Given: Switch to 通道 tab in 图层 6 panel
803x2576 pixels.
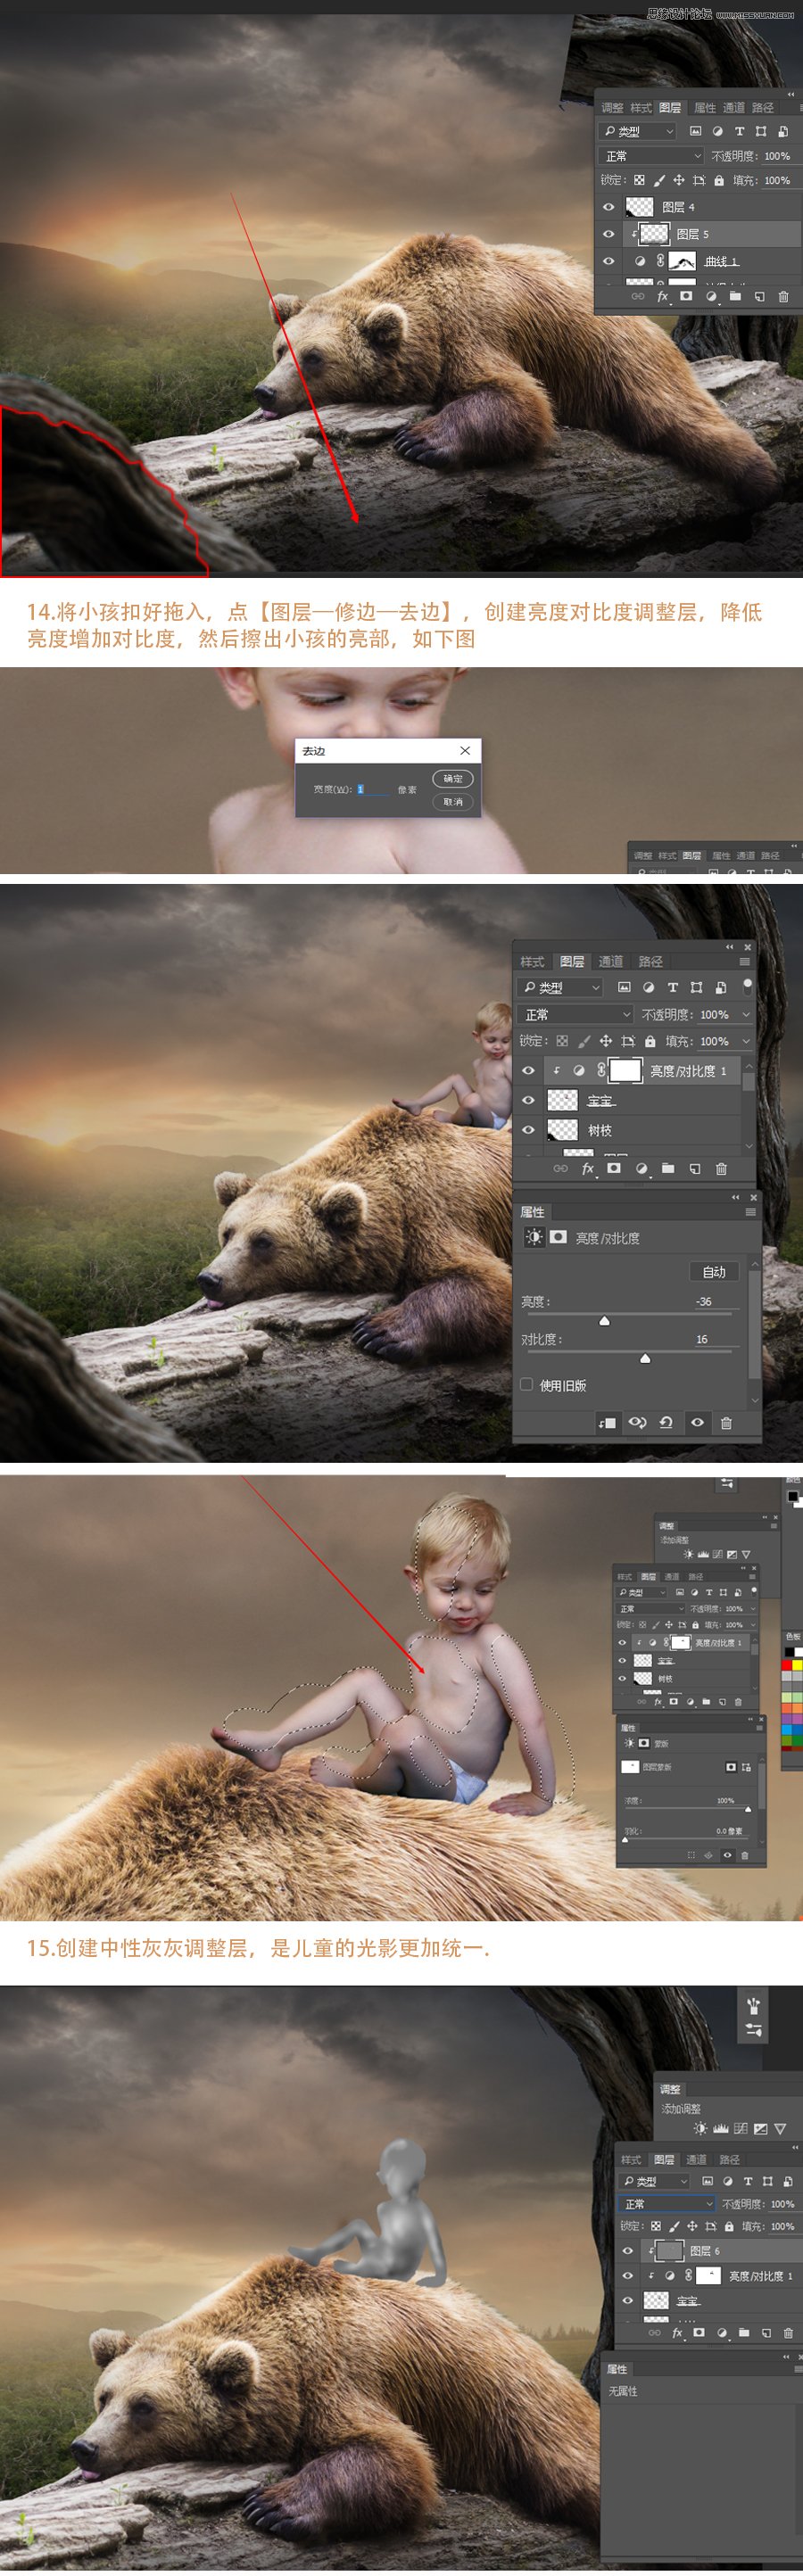Looking at the screenshot, I should coord(696,2159).
